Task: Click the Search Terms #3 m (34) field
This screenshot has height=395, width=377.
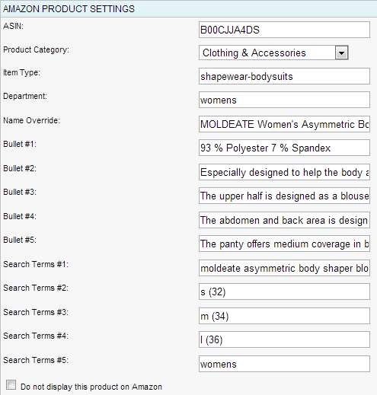Action: pos(284,316)
